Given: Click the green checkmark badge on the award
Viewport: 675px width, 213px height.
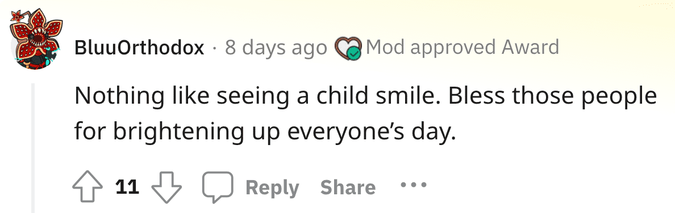Looking at the screenshot, I should click(x=355, y=54).
